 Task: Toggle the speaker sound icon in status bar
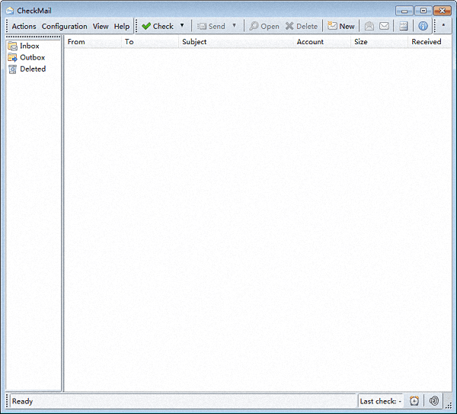434,401
